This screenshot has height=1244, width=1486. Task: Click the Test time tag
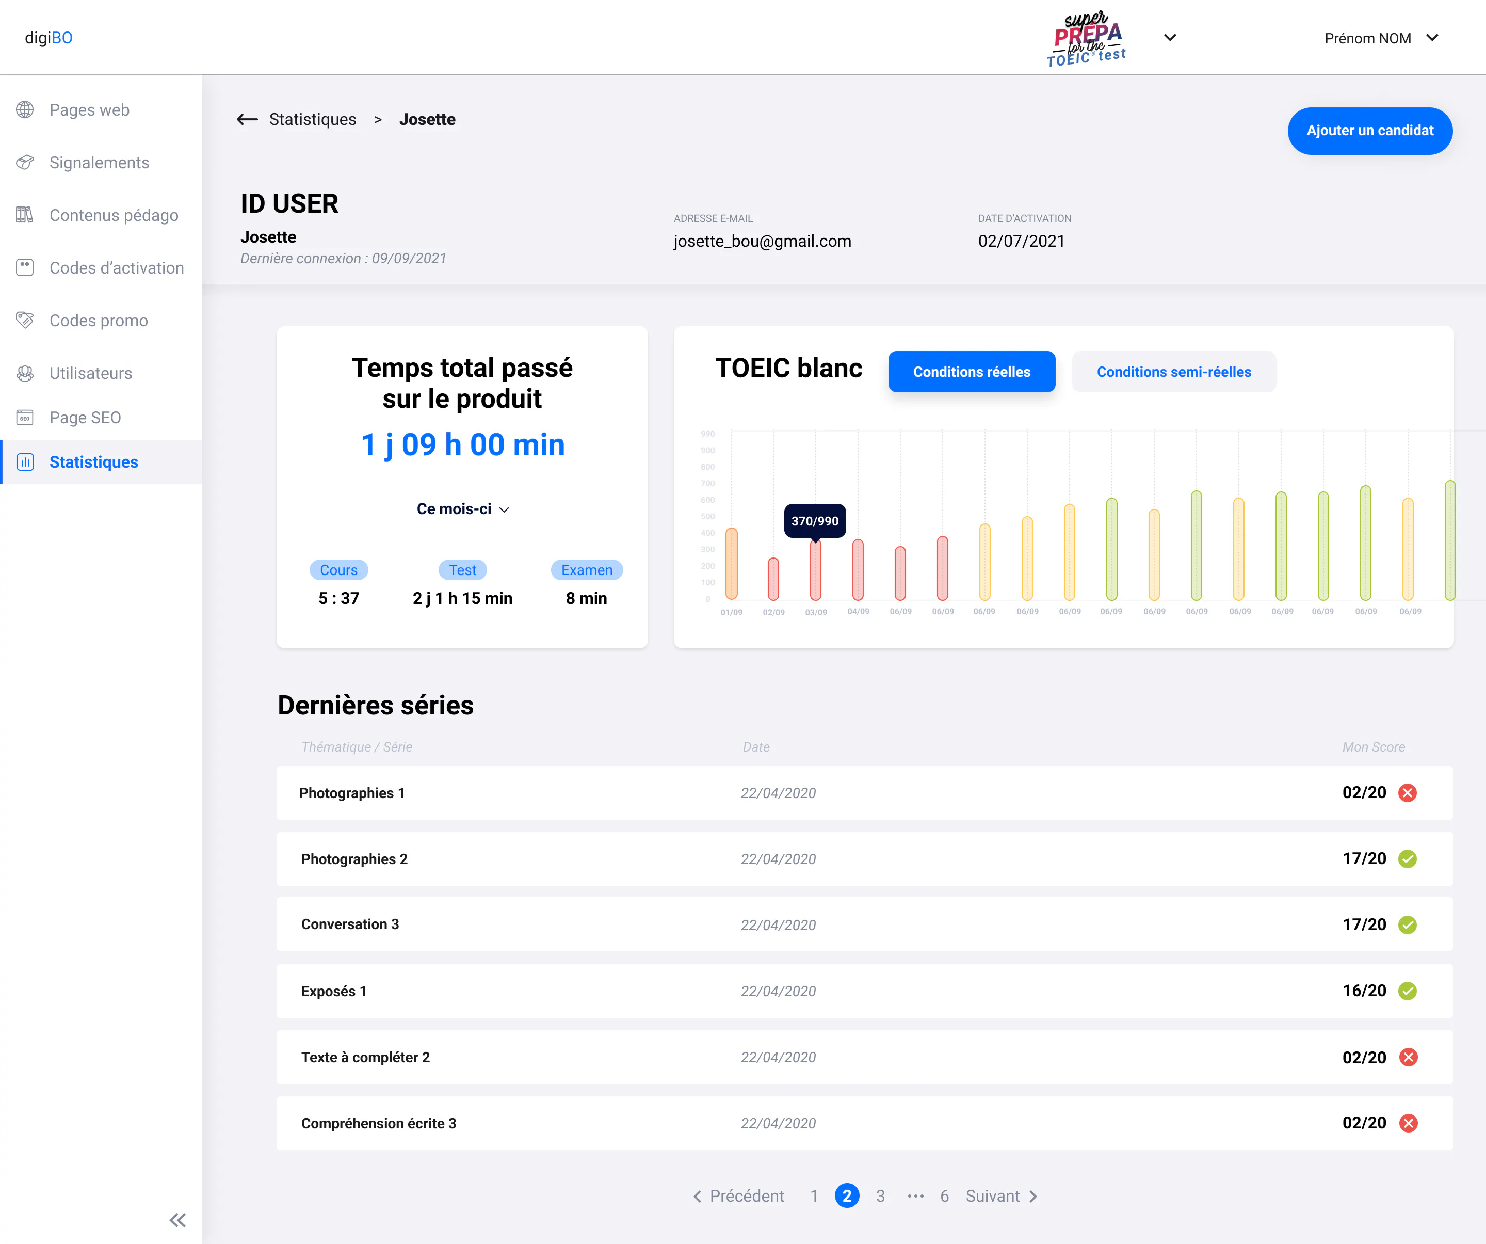point(463,570)
